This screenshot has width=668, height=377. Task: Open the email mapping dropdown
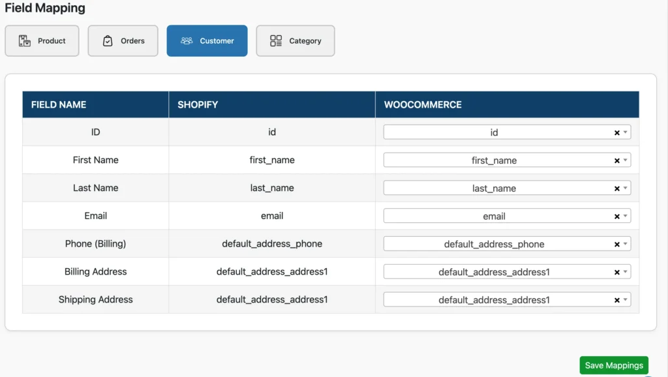click(x=626, y=216)
